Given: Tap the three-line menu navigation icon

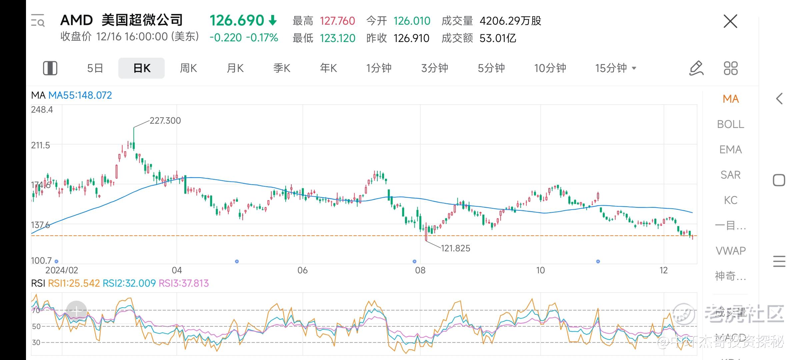Looking at the screenshot, I should coord(779,261).
